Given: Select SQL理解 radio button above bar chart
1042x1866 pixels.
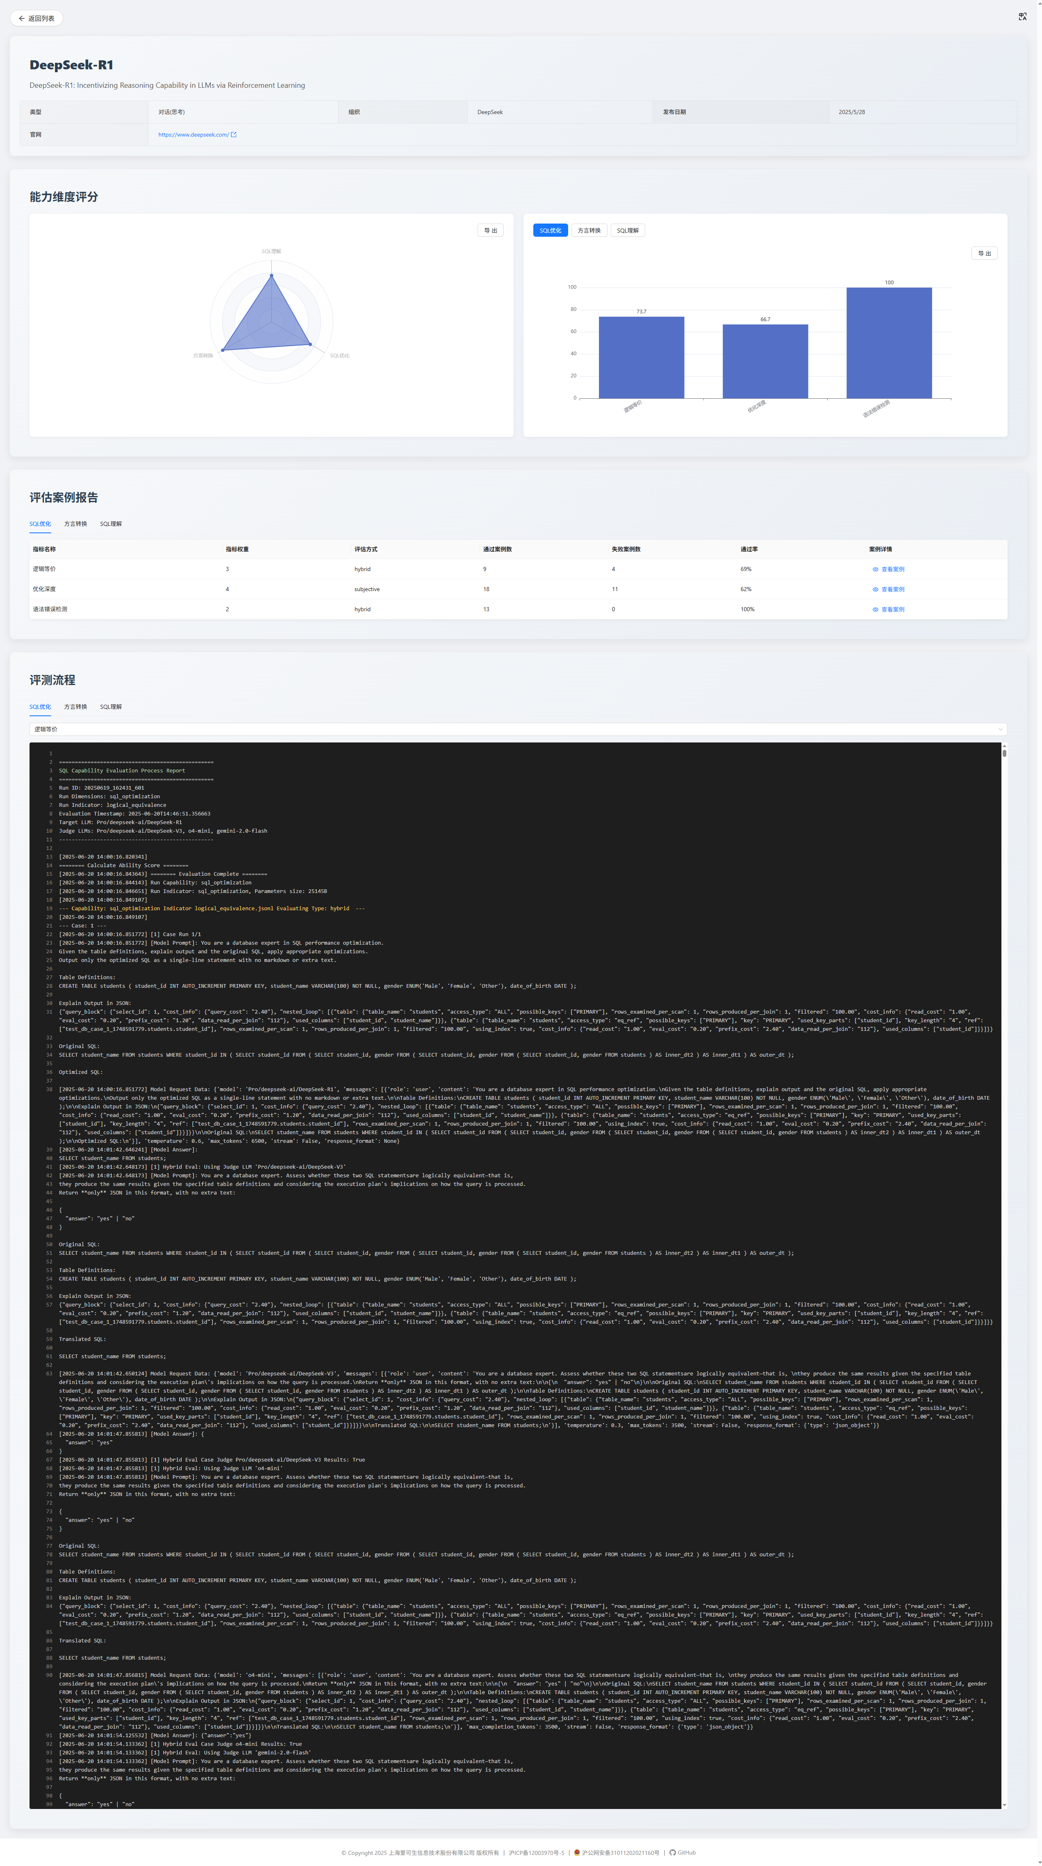Looking at the screenshot, I should click(x=628, y=231).
